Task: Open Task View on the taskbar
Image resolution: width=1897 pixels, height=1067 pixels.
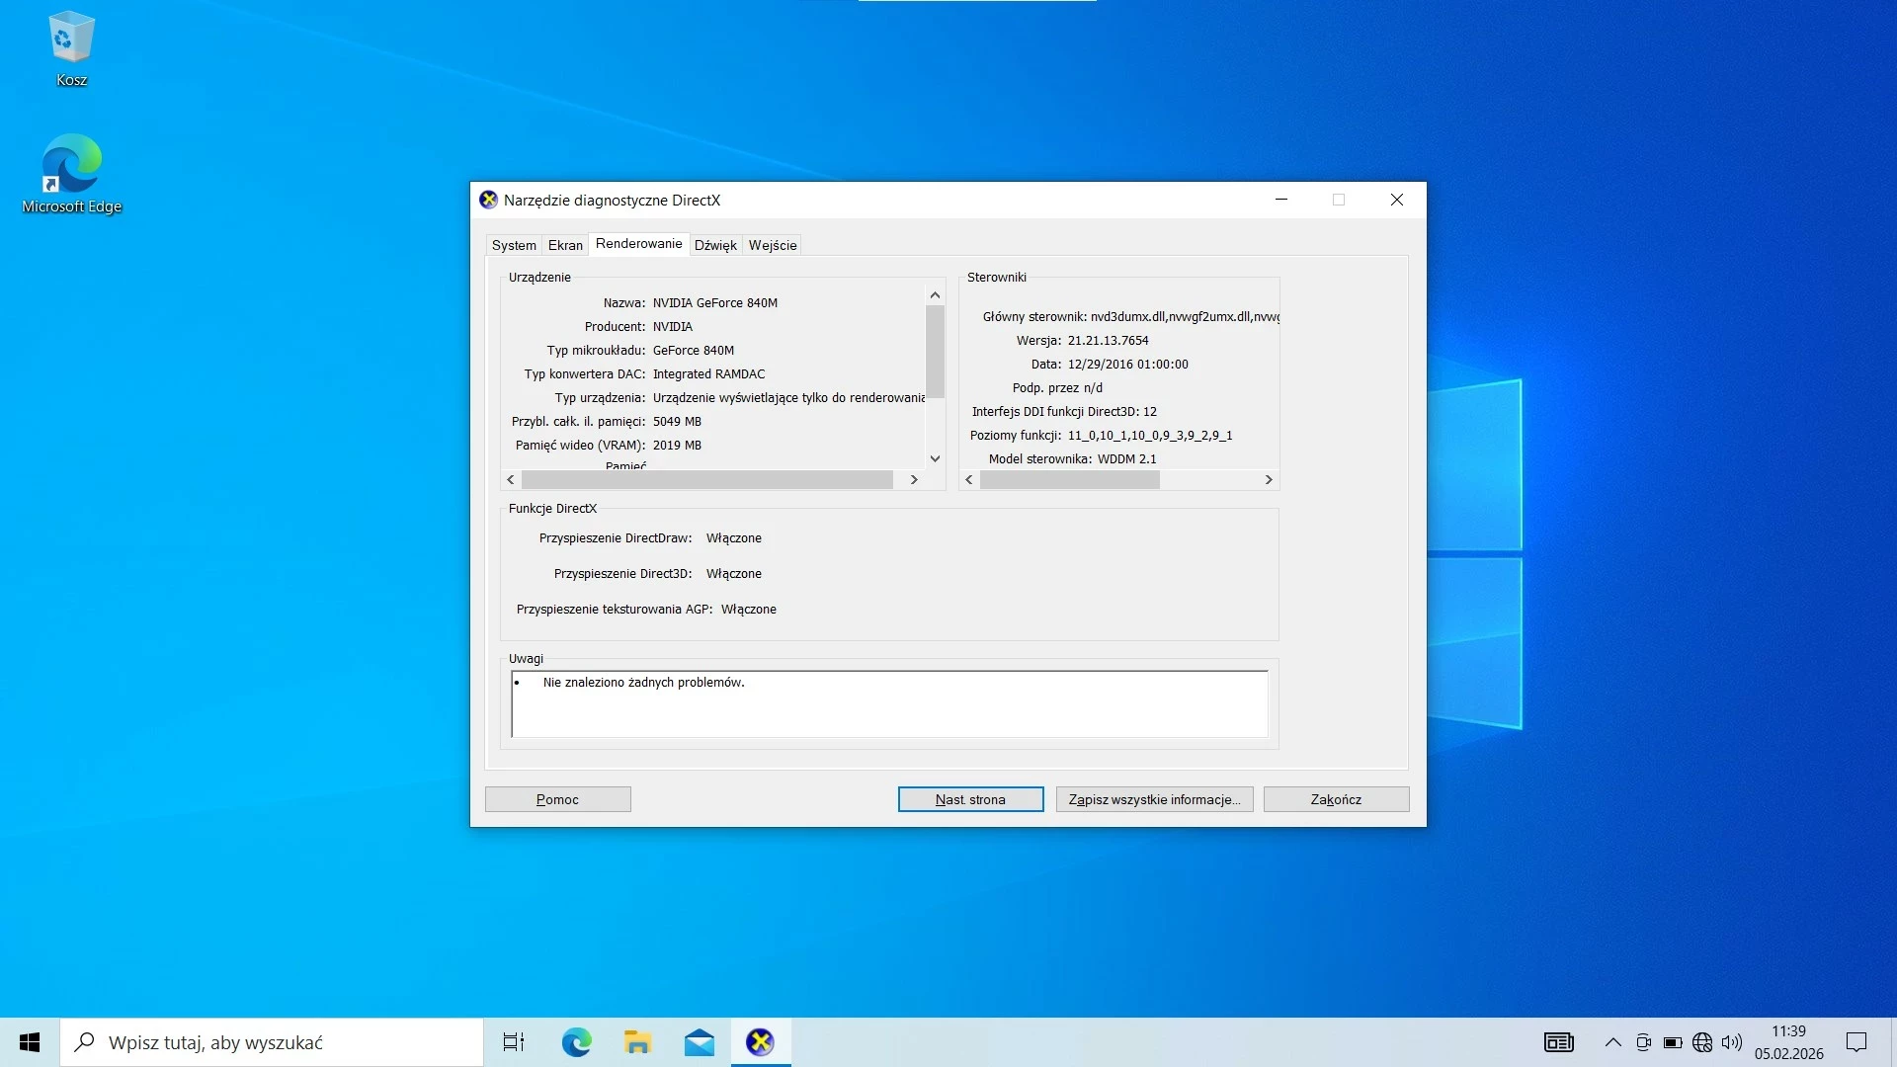Action: 513,1042
